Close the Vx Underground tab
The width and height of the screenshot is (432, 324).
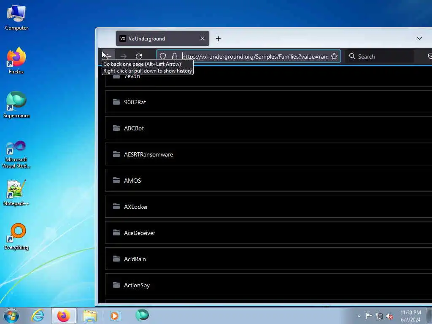click(x=202, y=38)
